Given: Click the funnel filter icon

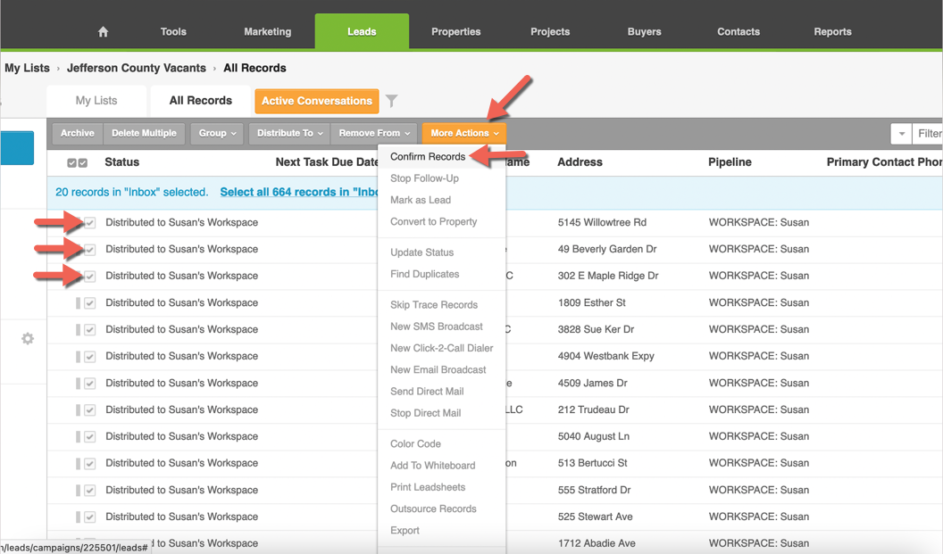Looking at the screenshot, I should click(x=391, y=101).
